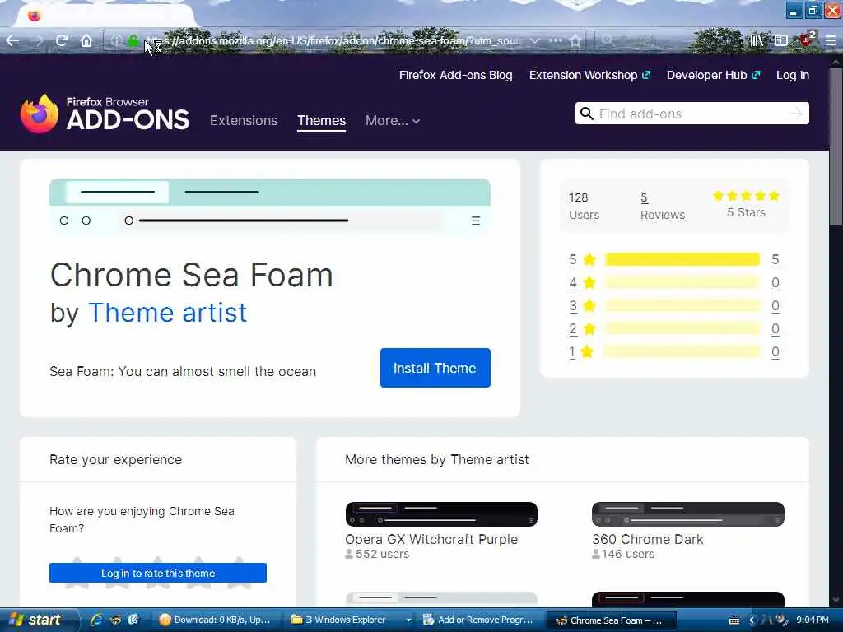Open the Firefox Add-ons Blog link
The width and height of the screenshot is (843, 632).
click(455, 75)
